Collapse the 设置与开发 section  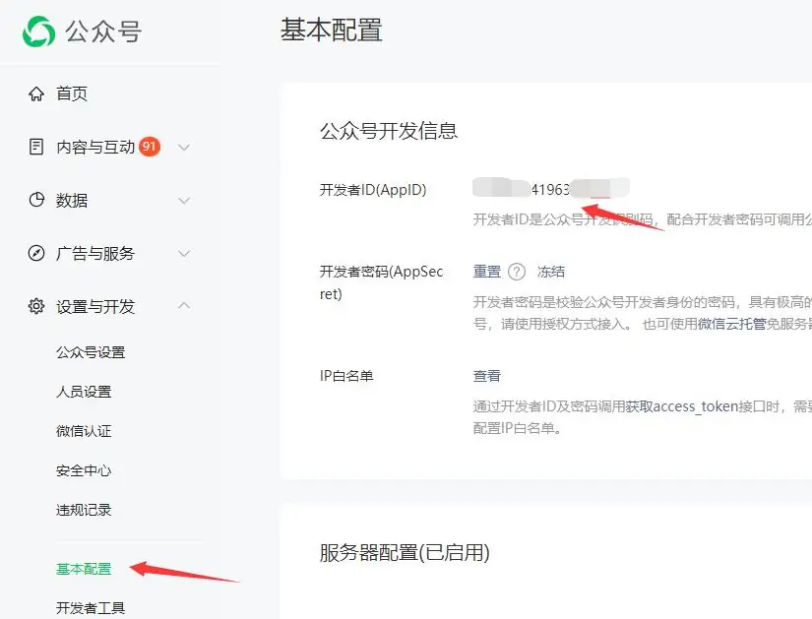click(184, 306)
